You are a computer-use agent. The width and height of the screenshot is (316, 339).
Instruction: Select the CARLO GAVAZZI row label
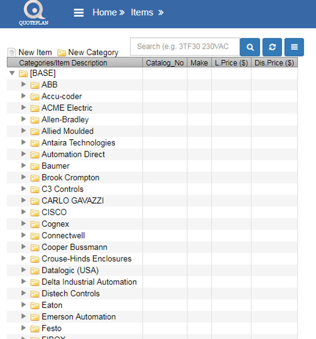tap(72, 201)
